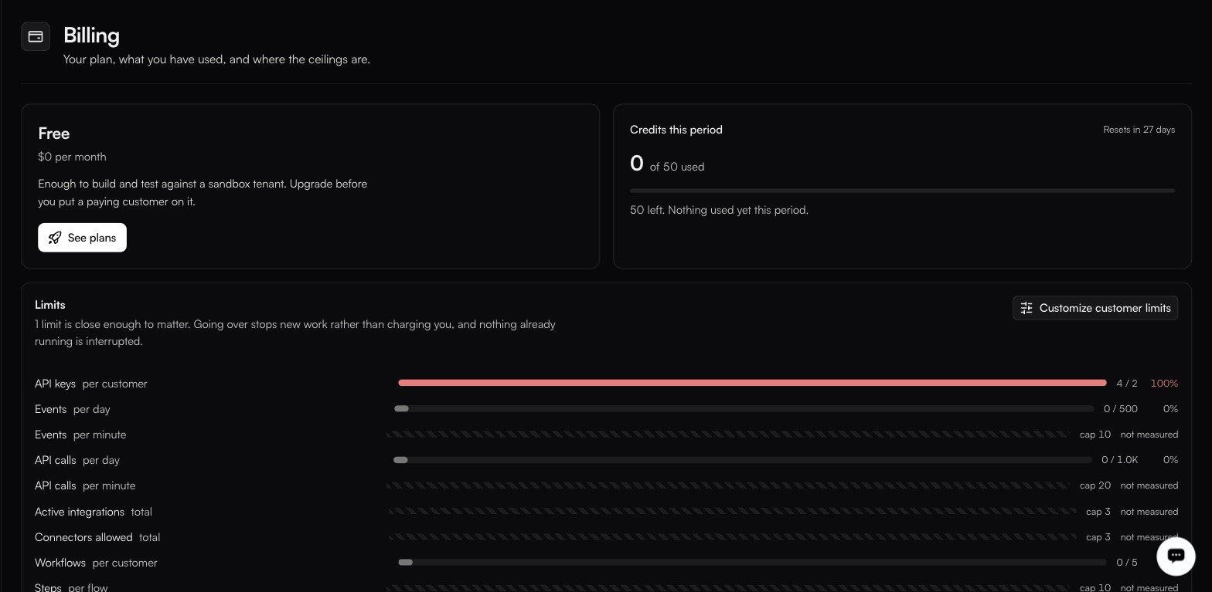Click the '$0 per month' text

(72, 157)
